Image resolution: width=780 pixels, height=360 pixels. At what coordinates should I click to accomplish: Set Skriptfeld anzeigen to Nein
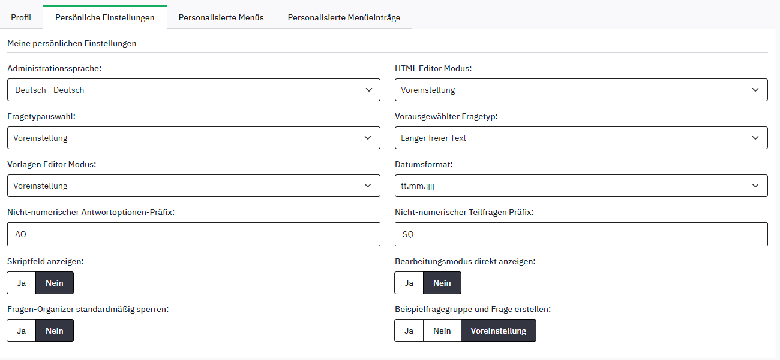click(x=55, y=283)
